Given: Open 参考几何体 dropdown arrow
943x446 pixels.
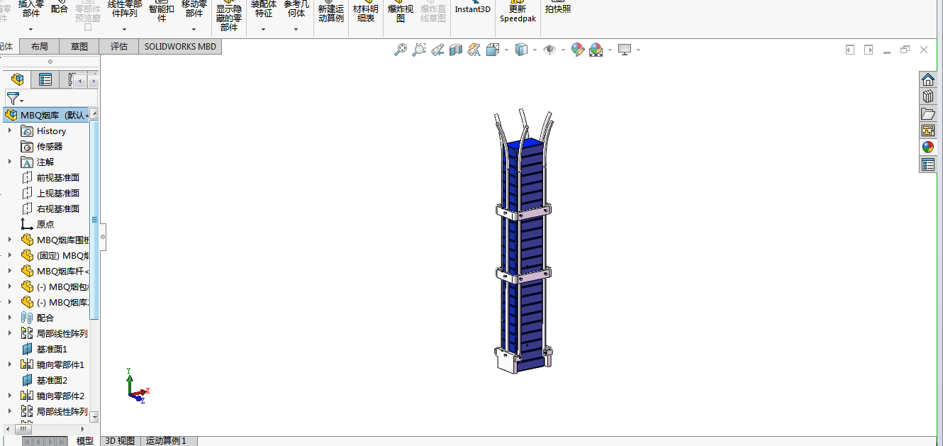Looking at the screenshot, I should pyautogui.click(x=296, y=30).
